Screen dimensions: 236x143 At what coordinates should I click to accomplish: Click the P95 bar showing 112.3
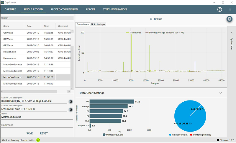[112, 102]
